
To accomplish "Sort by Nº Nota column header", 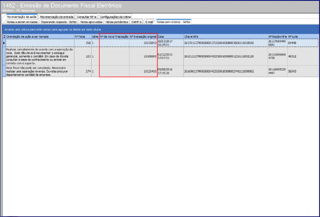I will 83,36.
